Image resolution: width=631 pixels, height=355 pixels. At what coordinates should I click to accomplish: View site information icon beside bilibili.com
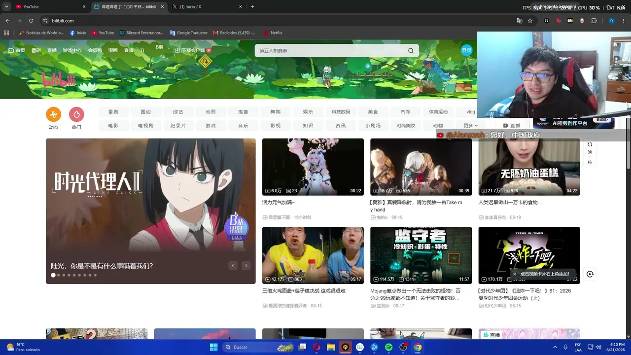[45, 21]
